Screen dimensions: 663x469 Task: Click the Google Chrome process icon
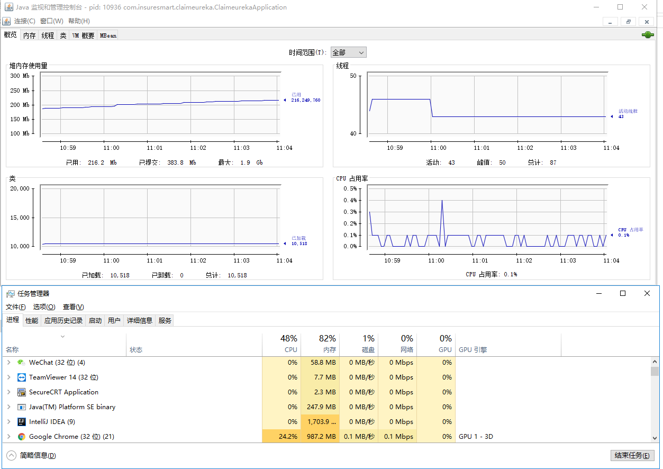(21, 437)
